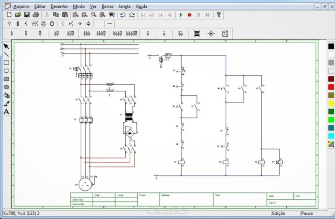Open the Desenho menu
335x219 pixels.
59,7
